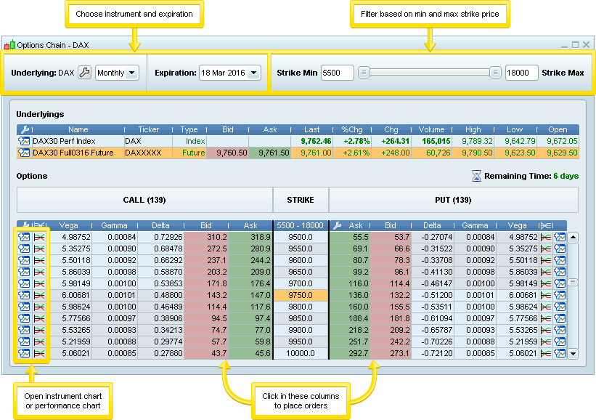Click the Strike Min input field 5500
Screen dimensions: 596x420
click(337, 73)
